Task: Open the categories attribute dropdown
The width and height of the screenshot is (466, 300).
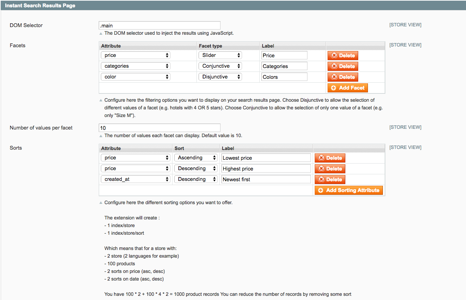Action: (135, 66)
